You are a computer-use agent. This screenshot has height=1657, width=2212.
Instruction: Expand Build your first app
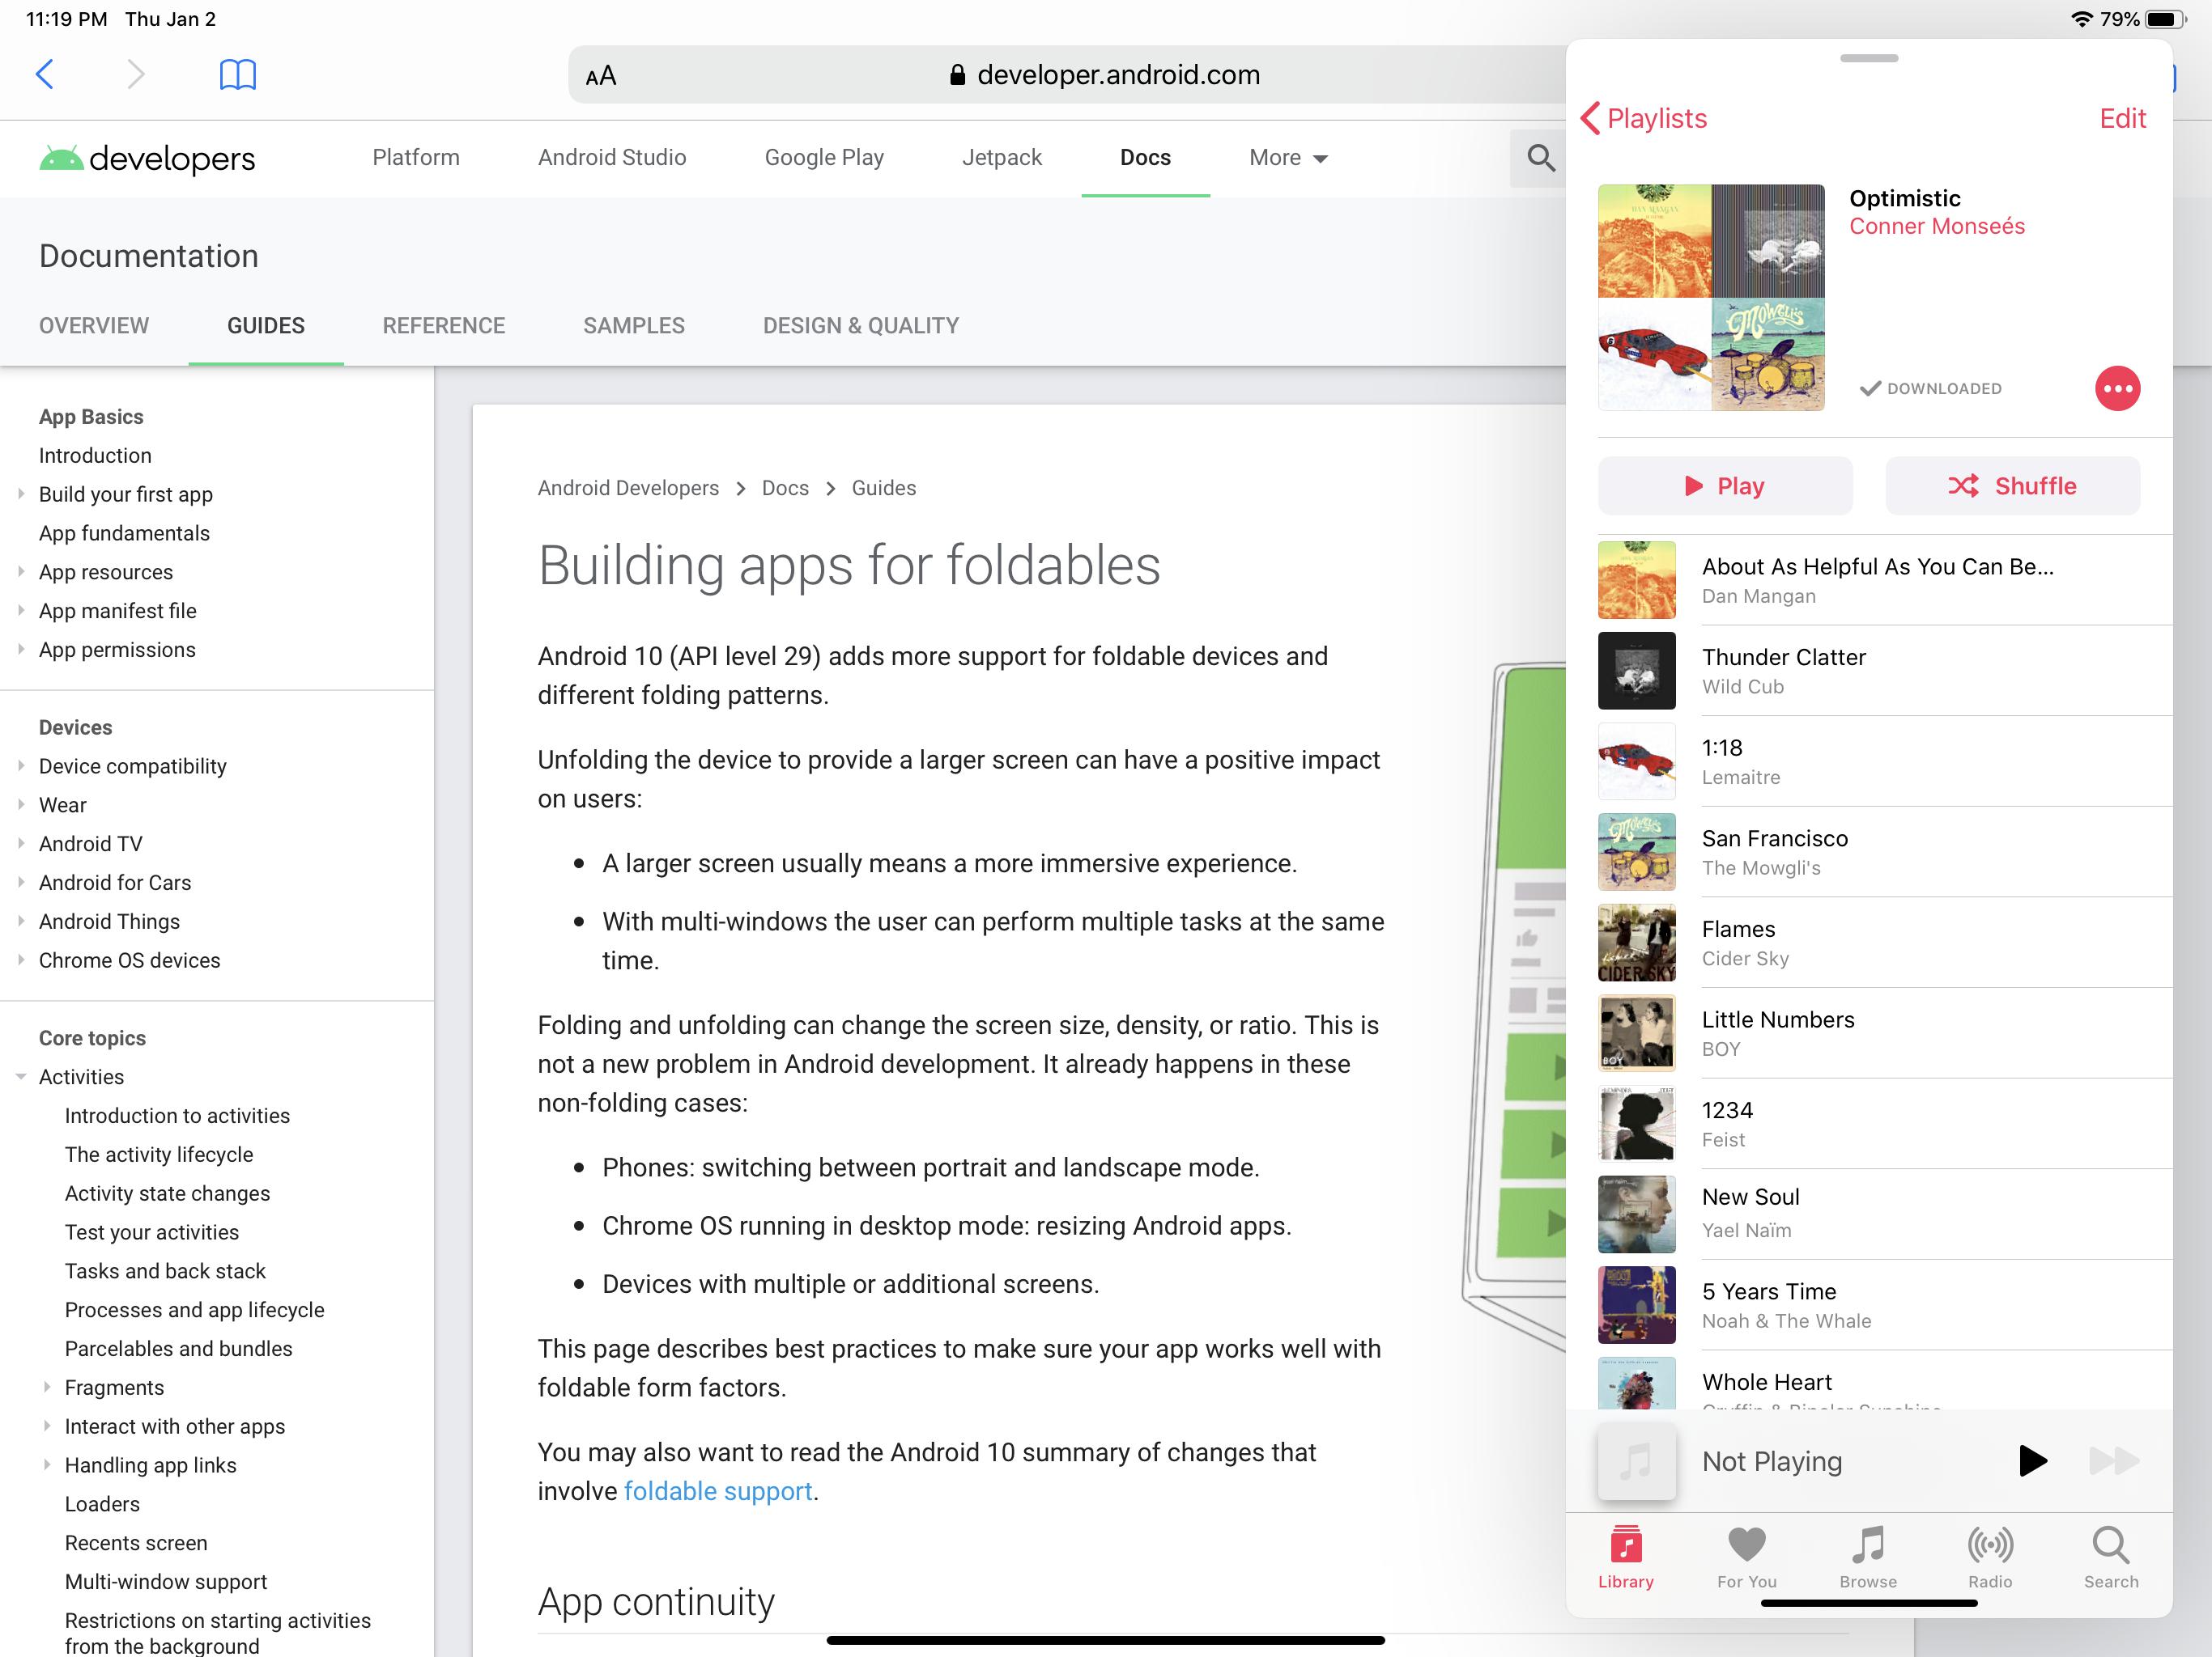[x=21, y=494]
